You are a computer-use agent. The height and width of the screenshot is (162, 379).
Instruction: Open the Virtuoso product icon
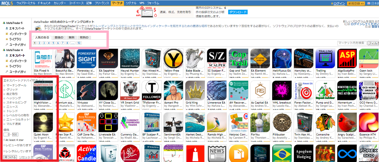[x=87, y=90]
